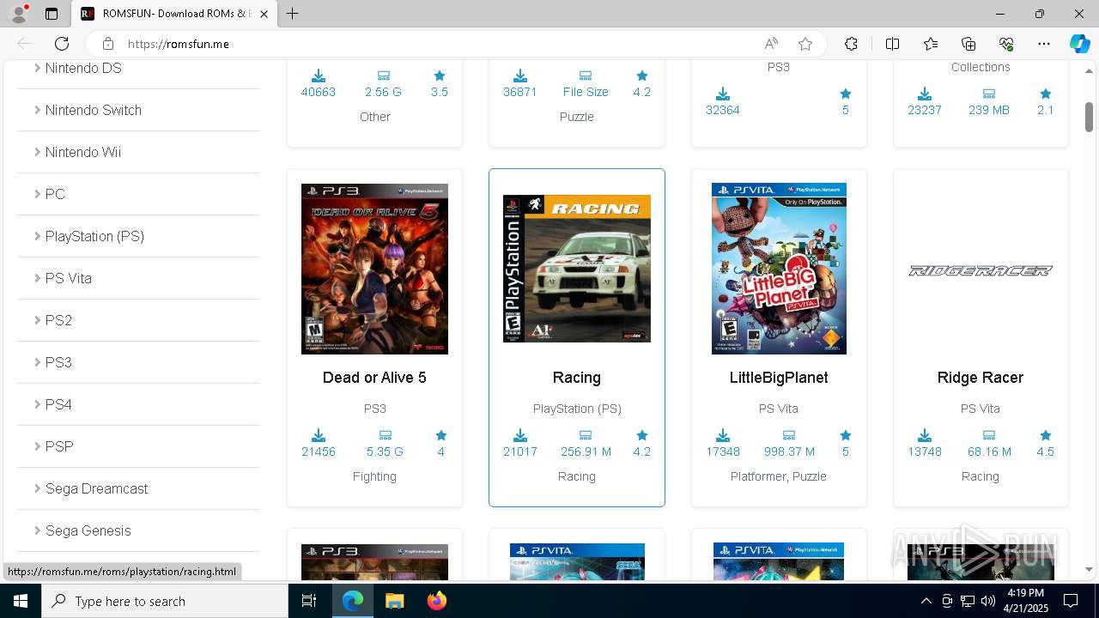Click rating star for Dead or Alive 5
The width and height of the screenshot is (1099, 618).
pyautogui.click(x=440, y=435)
